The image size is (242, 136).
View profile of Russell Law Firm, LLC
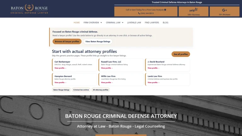pos(107,68)
